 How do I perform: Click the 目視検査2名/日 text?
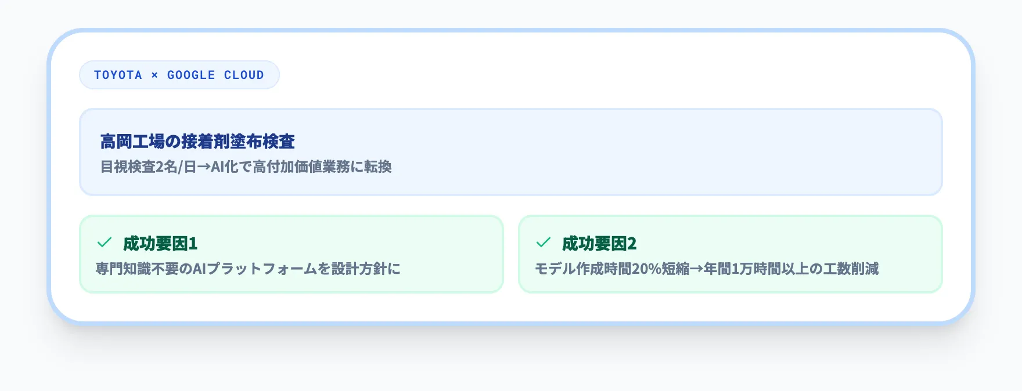click(148, 167)
